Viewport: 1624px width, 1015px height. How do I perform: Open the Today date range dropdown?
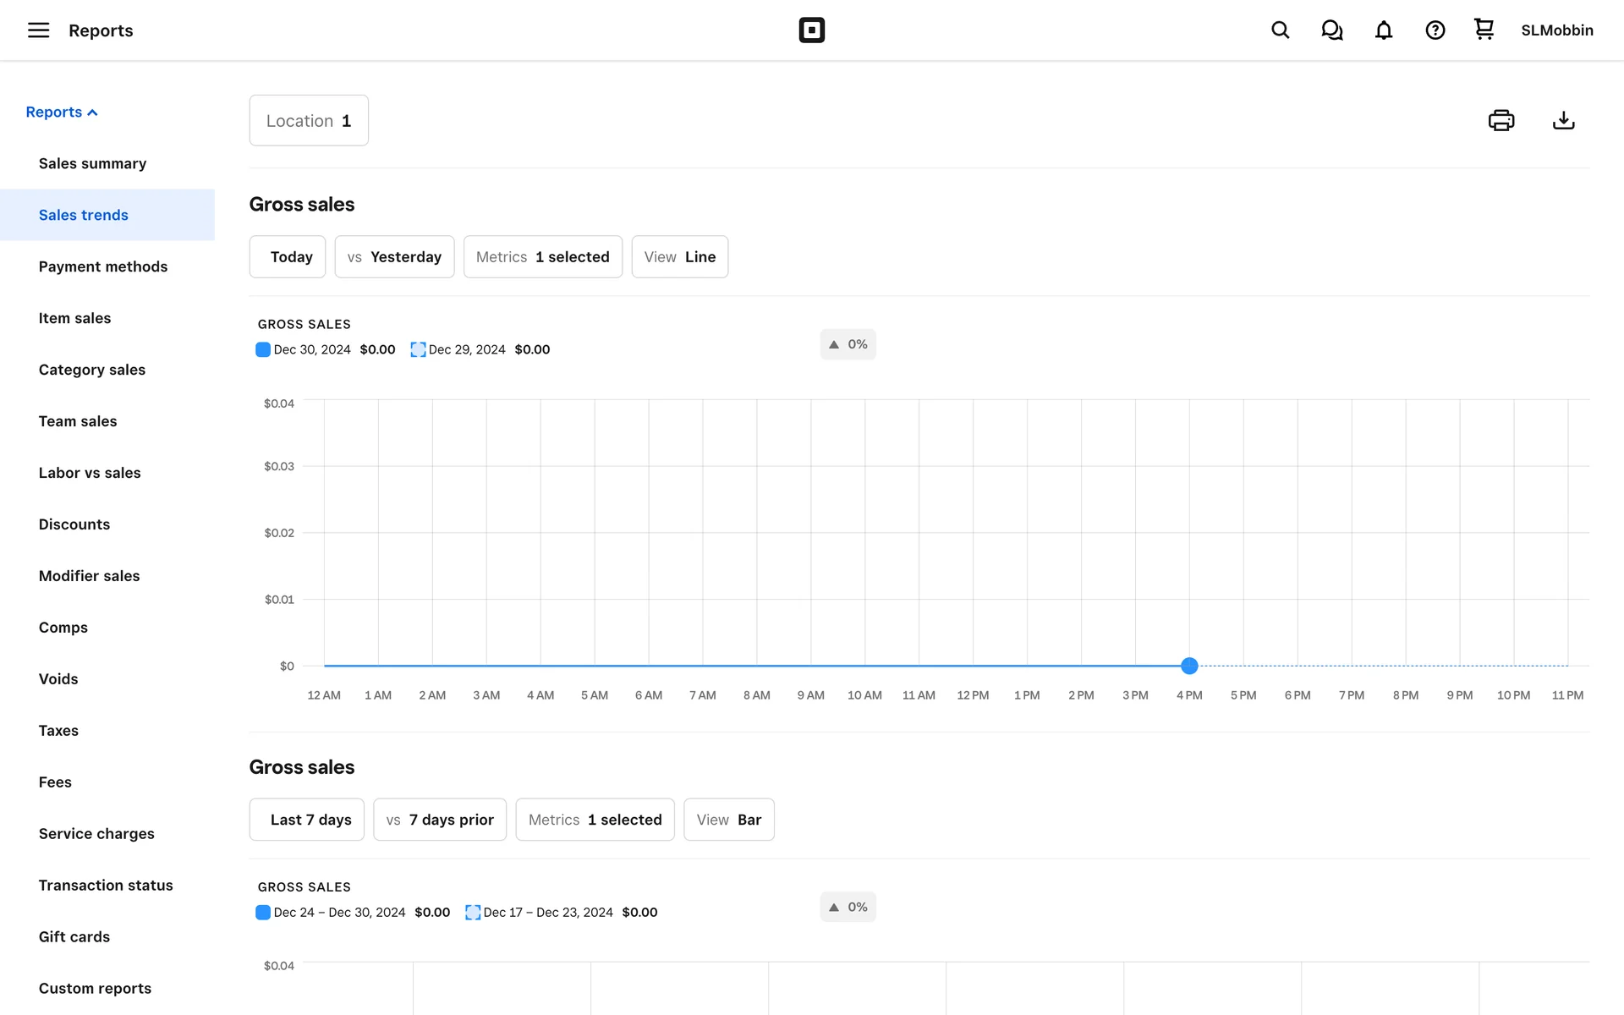[x=288, y=256]
